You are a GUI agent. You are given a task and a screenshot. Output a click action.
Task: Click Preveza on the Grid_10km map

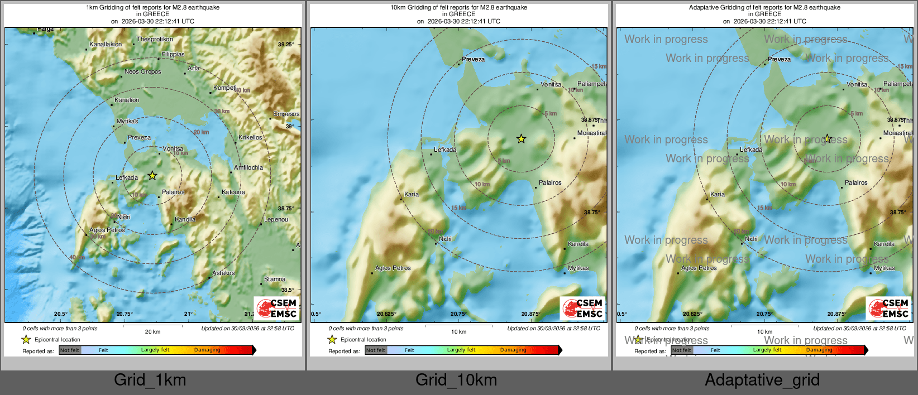(x=474, y=59)
